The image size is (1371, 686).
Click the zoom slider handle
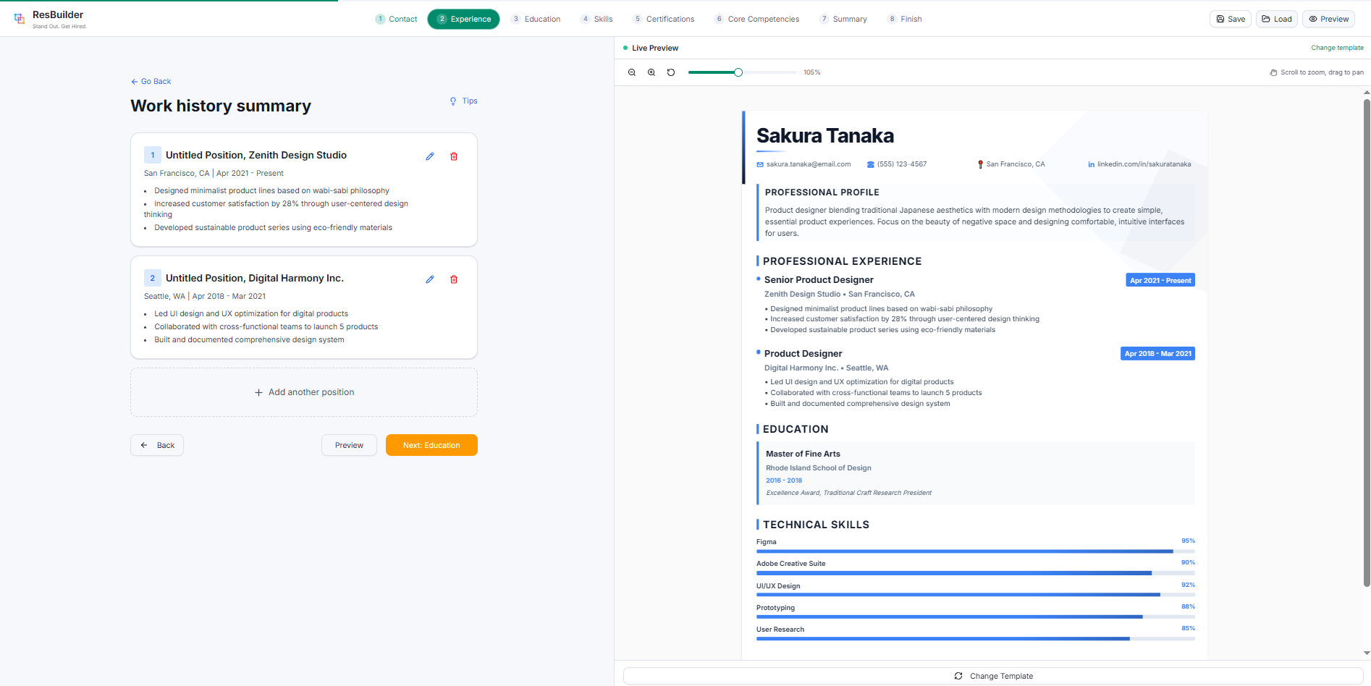(x=738, y=72)
